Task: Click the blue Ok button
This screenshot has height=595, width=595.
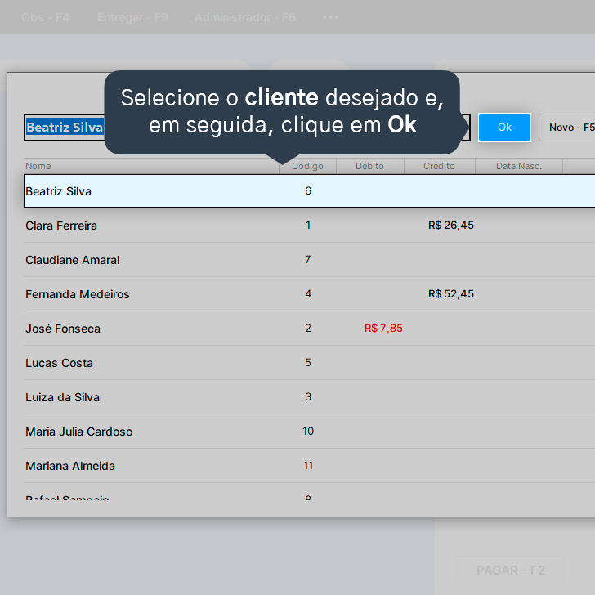Action: (504, 127)
